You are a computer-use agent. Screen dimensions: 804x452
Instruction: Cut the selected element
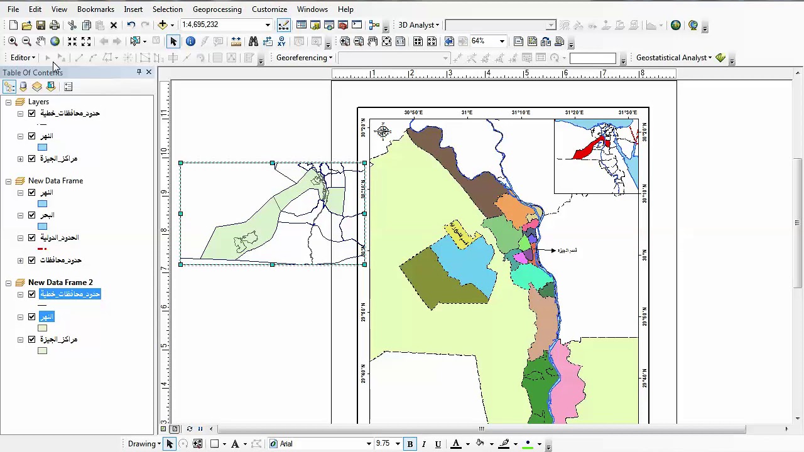[x=72, y=25]
